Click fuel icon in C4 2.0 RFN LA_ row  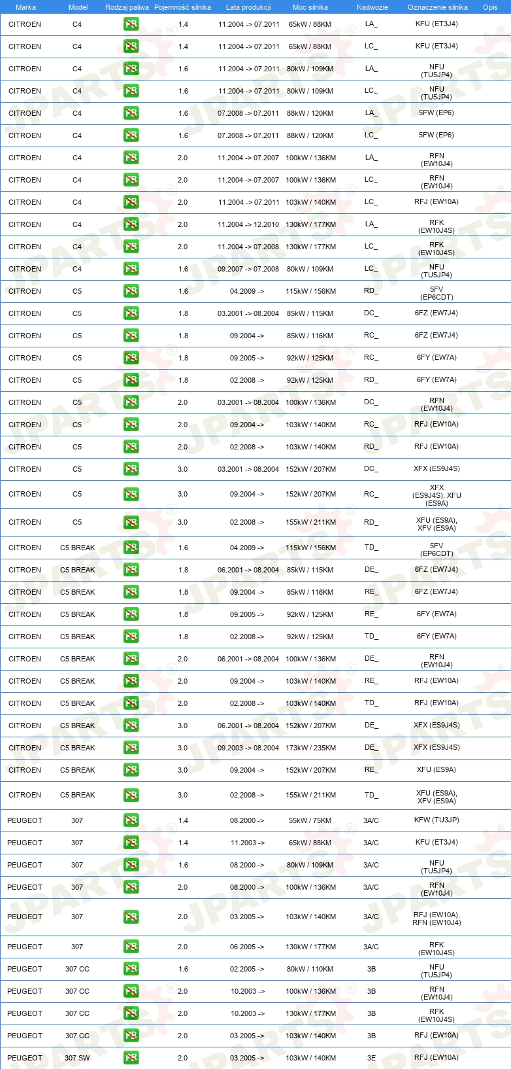131,158
